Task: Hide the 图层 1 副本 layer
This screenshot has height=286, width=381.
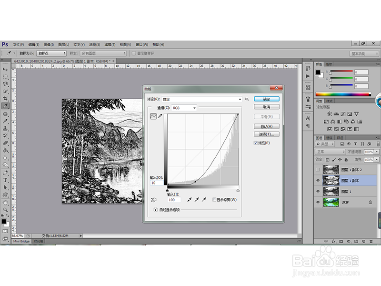Action: (318, 181)
